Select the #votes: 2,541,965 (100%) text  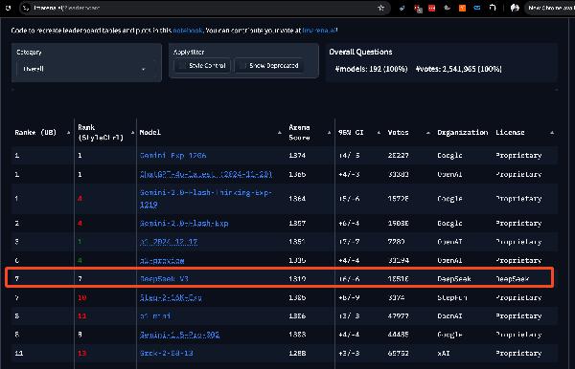[x=459, y=69]
